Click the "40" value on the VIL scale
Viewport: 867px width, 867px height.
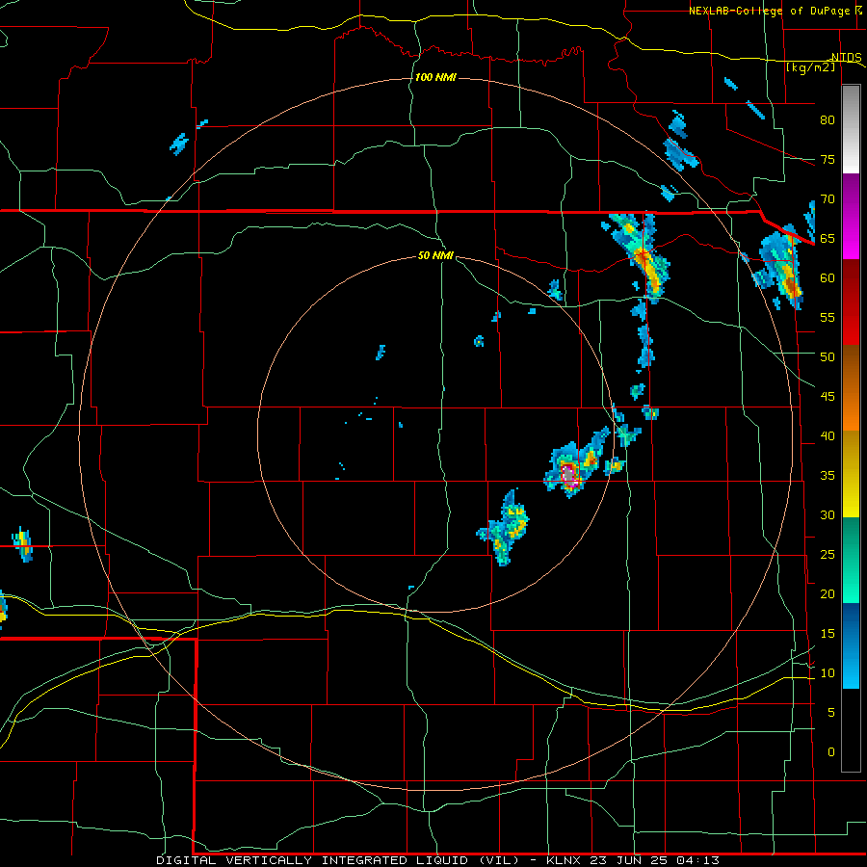pyautogui.click(x=828, y=436)
